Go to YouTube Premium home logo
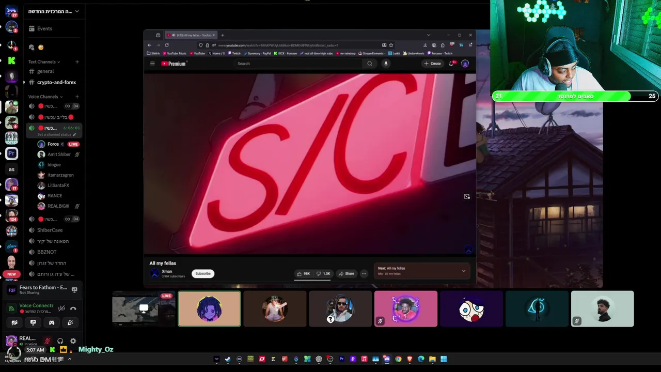The image size is (661, 372). coord(174,64)
